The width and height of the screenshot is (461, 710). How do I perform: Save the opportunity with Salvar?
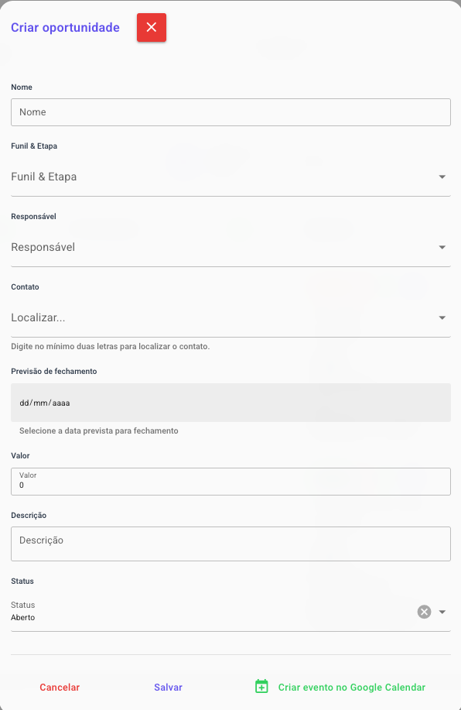pos(169,688)
